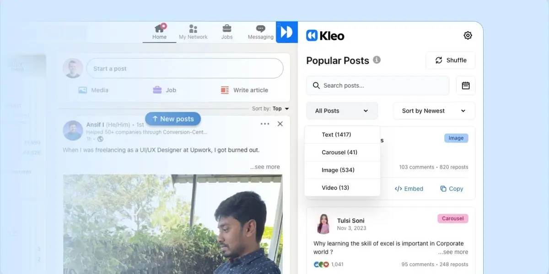
Task: Click the Job post option
Action: pyautogui.click(x=165, y=90)
